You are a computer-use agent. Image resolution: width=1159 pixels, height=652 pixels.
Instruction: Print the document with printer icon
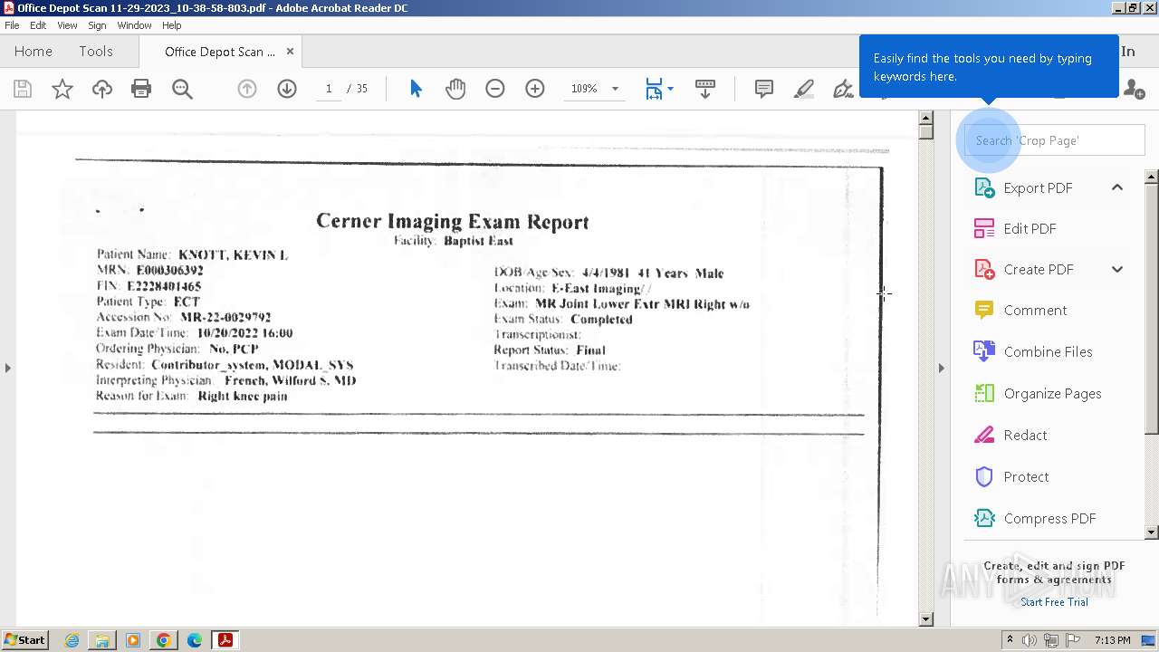[x=141, y=89]
